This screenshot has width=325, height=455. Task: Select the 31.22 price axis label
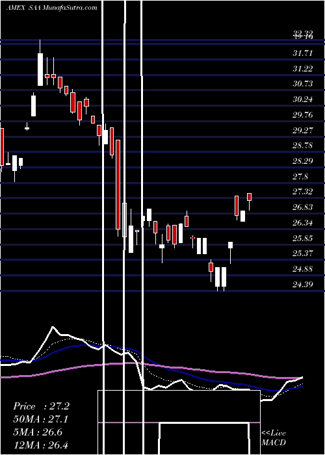click(x=303, y=69)
